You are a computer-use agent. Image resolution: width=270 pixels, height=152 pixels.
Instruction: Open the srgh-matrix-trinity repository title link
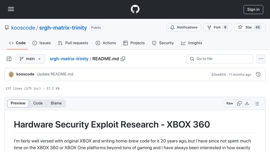[63, 28]
